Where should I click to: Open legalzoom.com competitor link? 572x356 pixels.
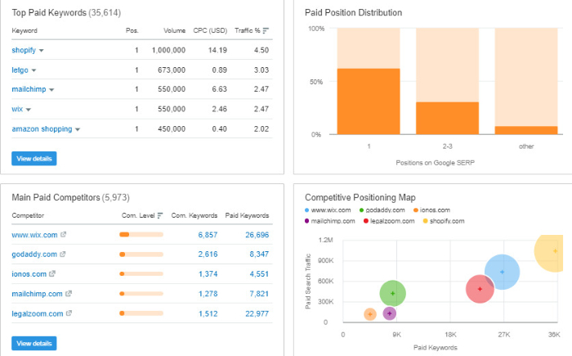click(x=38, y=313)
